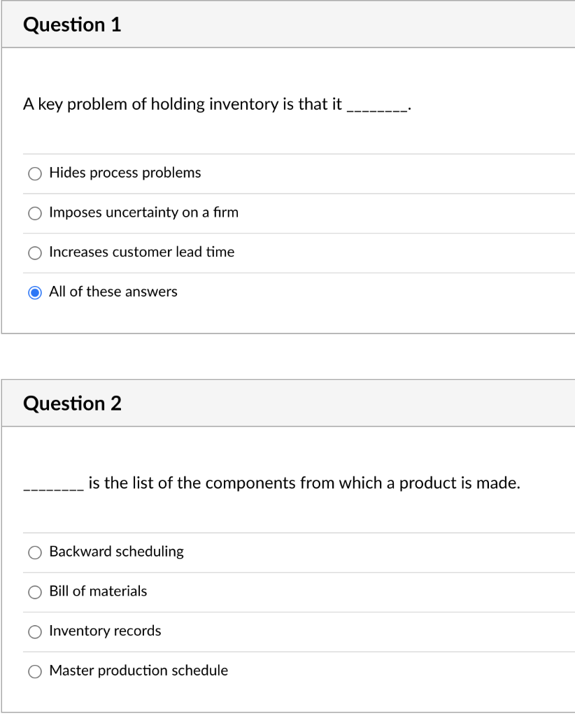575x716 pixels.
Task: Select the 'Inventory records' radio button
Action: pyautogui.click(x=35, y=631)
